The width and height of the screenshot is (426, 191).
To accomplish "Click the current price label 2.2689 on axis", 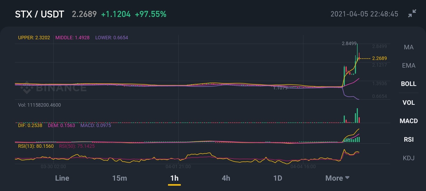I will (x=379, y=58).
